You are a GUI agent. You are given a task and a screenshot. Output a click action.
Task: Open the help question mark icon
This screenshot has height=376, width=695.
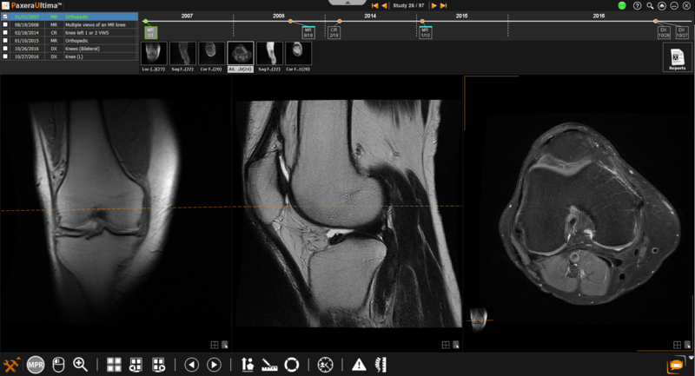638,5
